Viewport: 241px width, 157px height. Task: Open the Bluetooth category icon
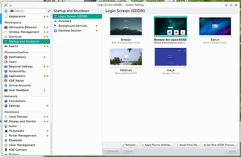(x=6, y=140)
